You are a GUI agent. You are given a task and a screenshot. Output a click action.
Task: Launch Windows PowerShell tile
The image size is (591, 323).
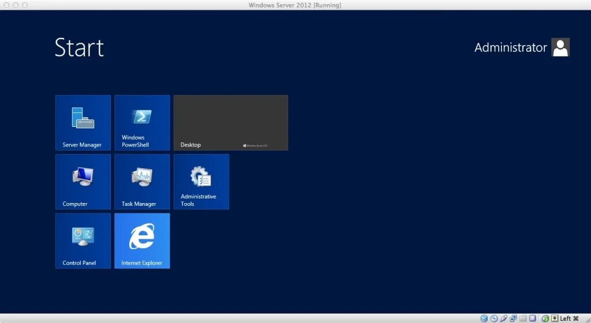click(x=142, y=123)
